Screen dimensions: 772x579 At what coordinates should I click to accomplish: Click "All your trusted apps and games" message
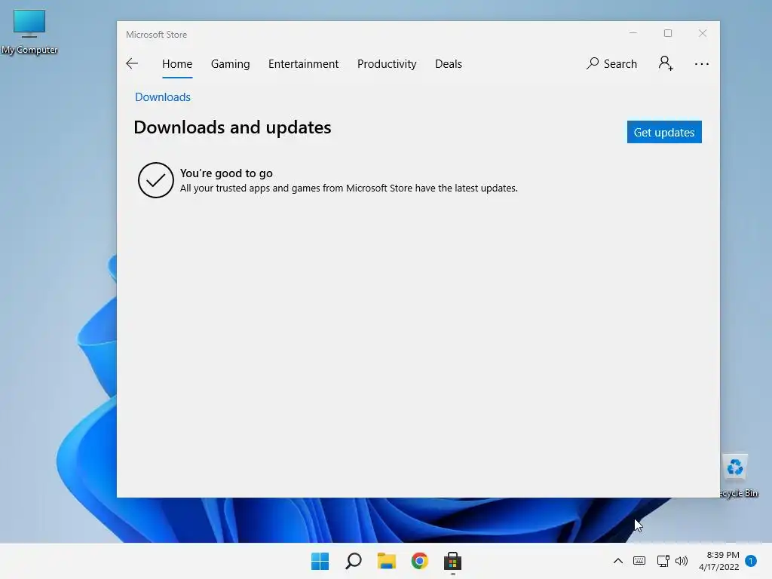[348, 188]
